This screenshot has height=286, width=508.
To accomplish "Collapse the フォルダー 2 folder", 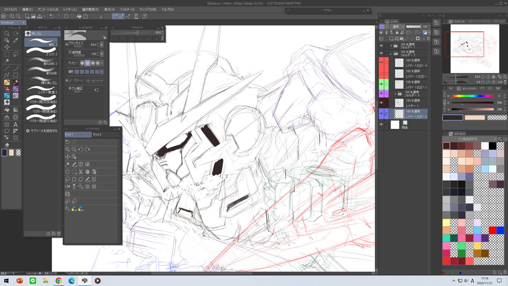I will pyautogui.click(x=391, y=54).
